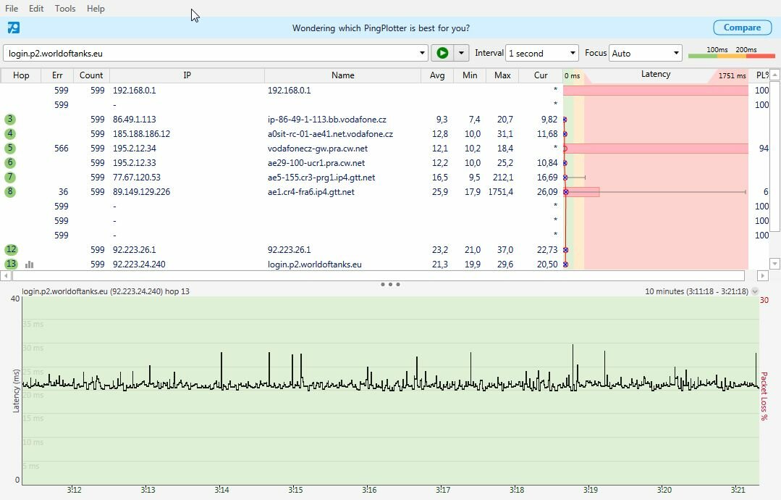Click the trace table scroll up arrow
781x500 pixels.
pos(774,75)
